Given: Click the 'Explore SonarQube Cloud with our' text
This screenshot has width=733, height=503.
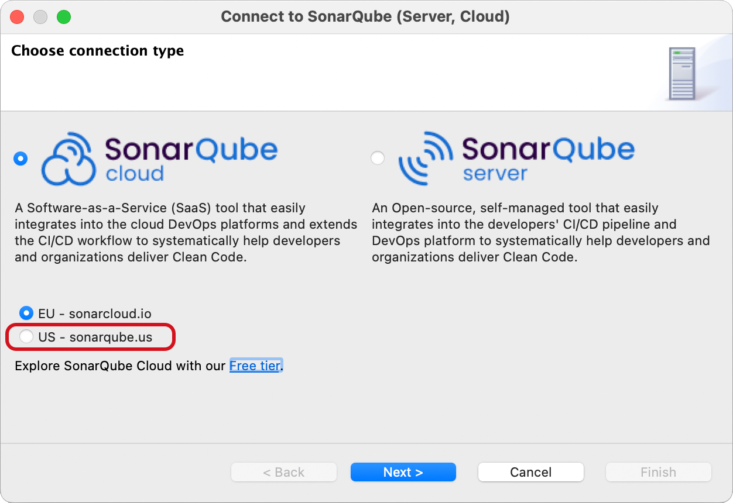Looking at the screenshot, I should tap(120, 366).
